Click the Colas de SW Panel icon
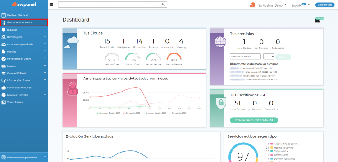Viewport: 338px width, 162px height. click(x=4, y=74)
